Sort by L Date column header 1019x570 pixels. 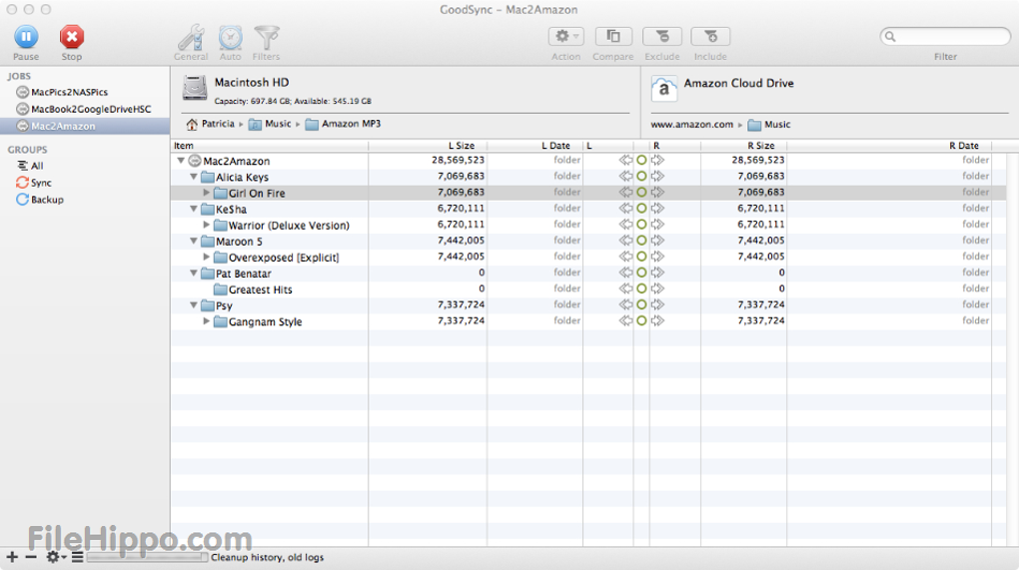[x=534, y=146]
